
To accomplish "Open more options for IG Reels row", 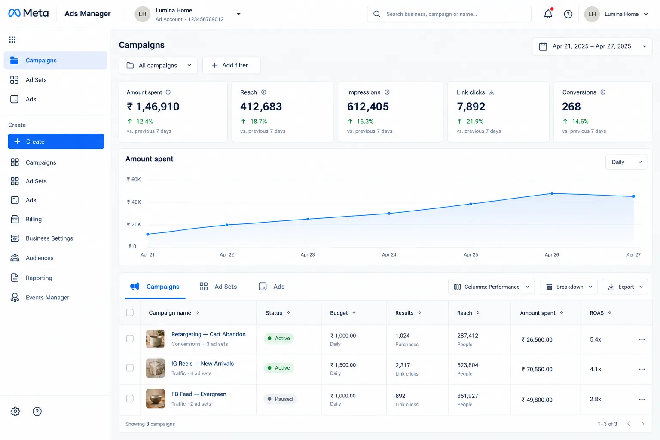I will pos(642,369).
